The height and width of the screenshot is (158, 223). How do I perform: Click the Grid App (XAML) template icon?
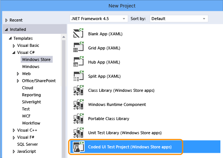pos(78,47)
